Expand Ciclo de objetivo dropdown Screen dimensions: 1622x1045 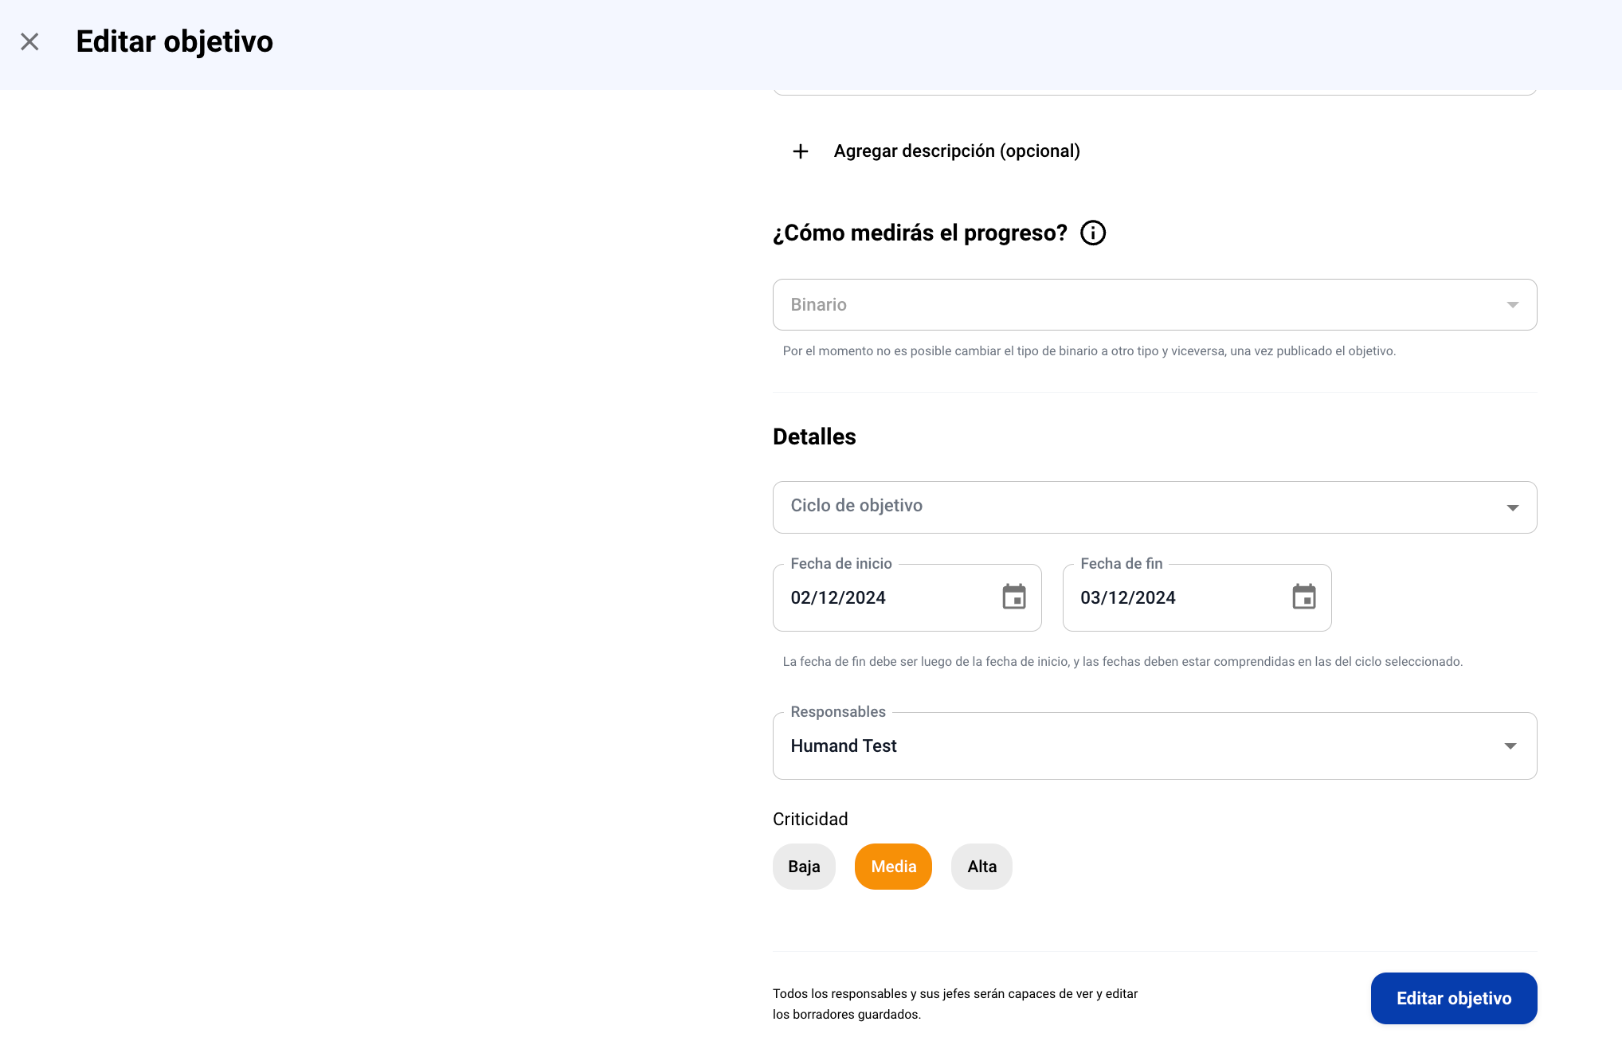(x=1512, y=507)
